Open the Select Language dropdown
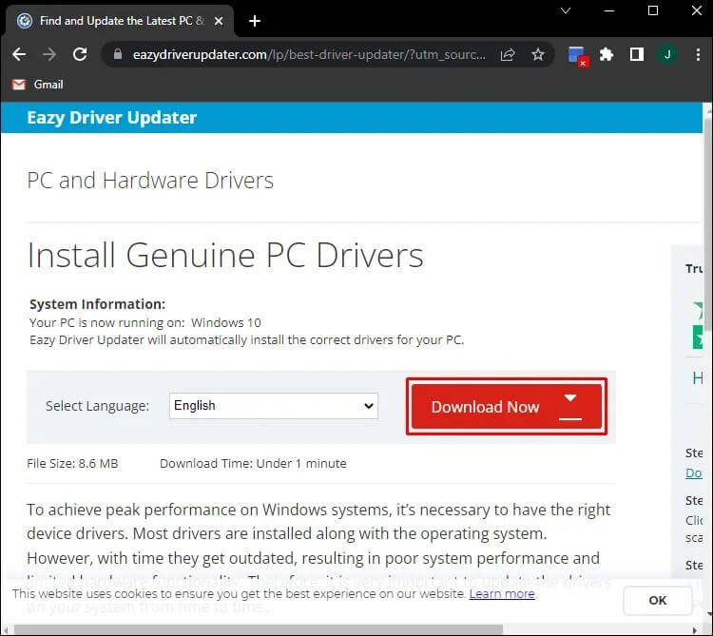Viewport: 713px width, 636px height. point(274,406)
